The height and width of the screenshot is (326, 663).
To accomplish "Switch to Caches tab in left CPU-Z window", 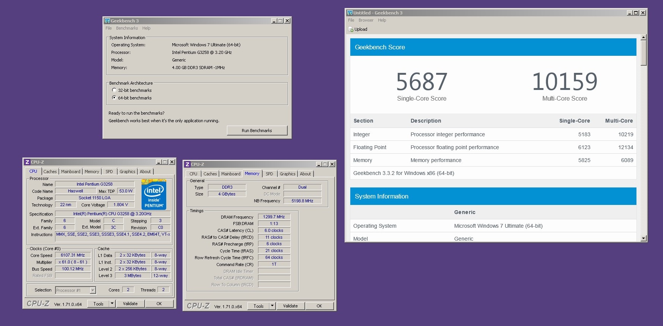I will (x=50, y=172).
